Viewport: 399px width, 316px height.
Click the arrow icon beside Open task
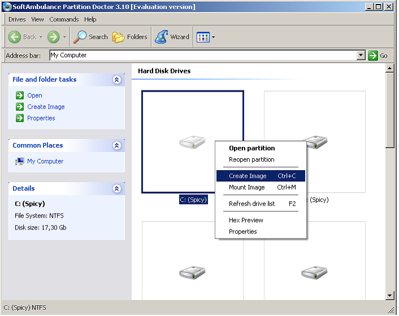pyautogui.click(x=20, y=96)
